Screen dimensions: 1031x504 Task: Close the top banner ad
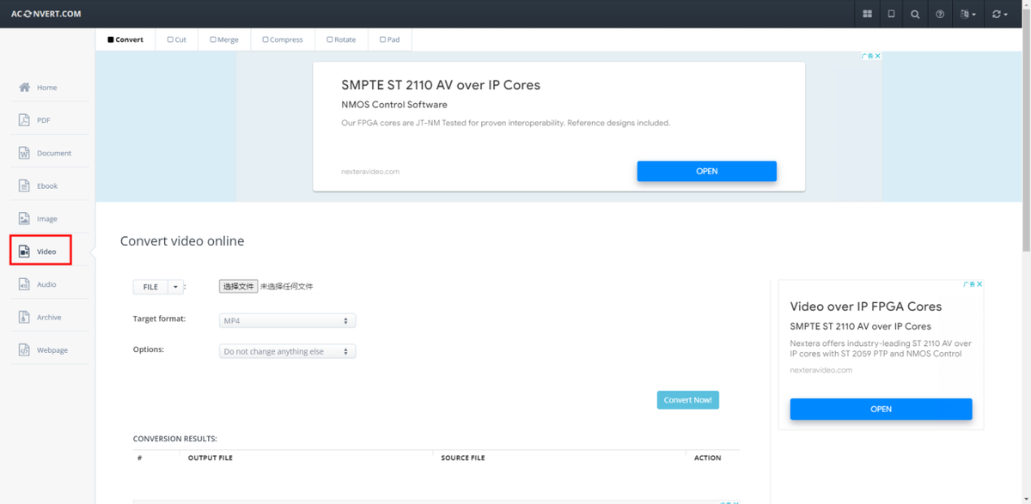coord(877,57)
